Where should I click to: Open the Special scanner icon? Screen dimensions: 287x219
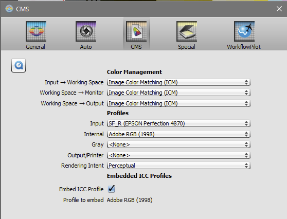pyautogui.click(x=187, y=31)
